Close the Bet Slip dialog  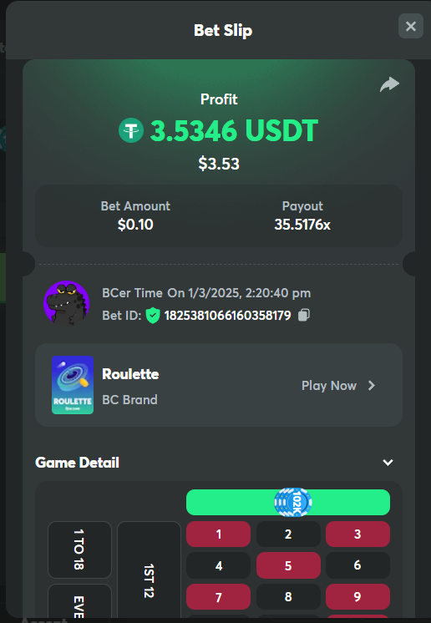point(411,26)
